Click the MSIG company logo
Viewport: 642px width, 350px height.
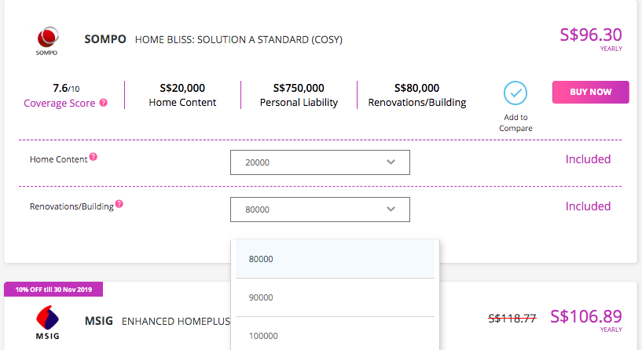pos(47,323)
